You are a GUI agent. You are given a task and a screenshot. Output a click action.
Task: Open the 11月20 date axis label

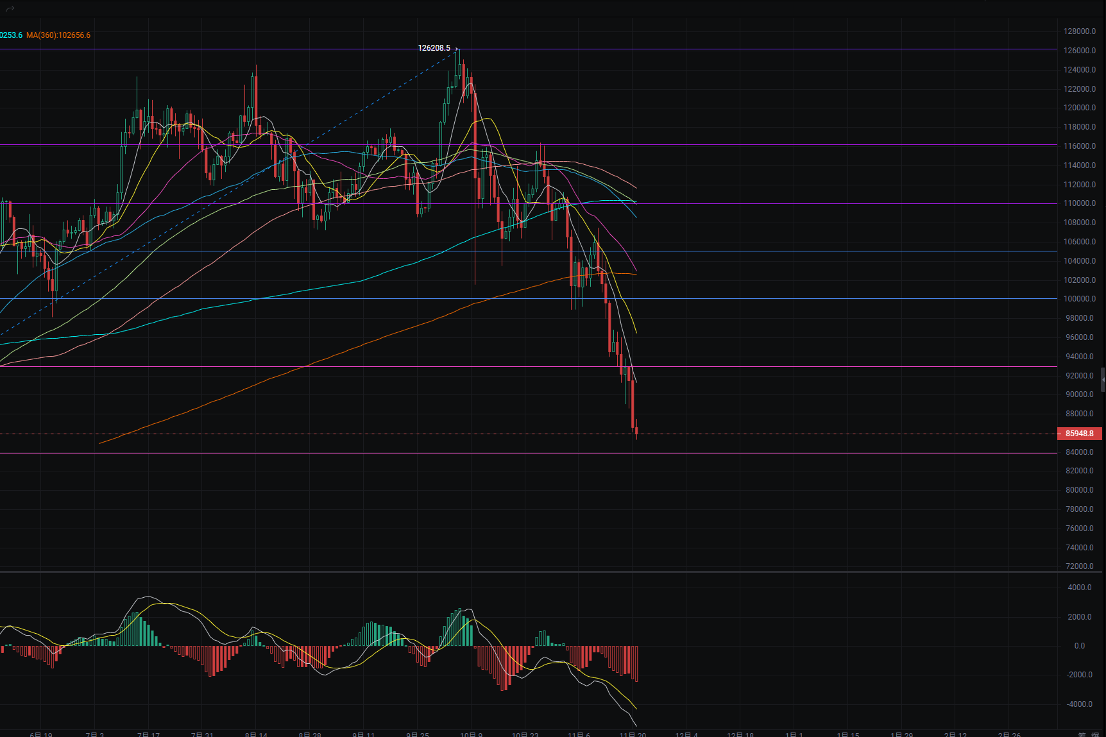point(633,734)
